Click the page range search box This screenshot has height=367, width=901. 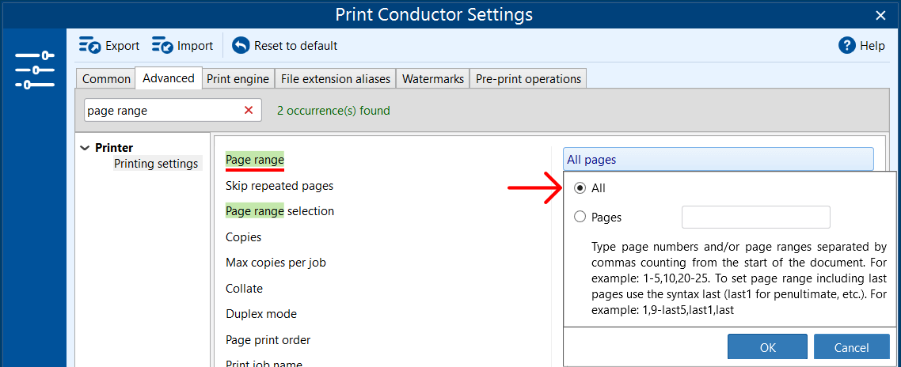coord(162,111)
